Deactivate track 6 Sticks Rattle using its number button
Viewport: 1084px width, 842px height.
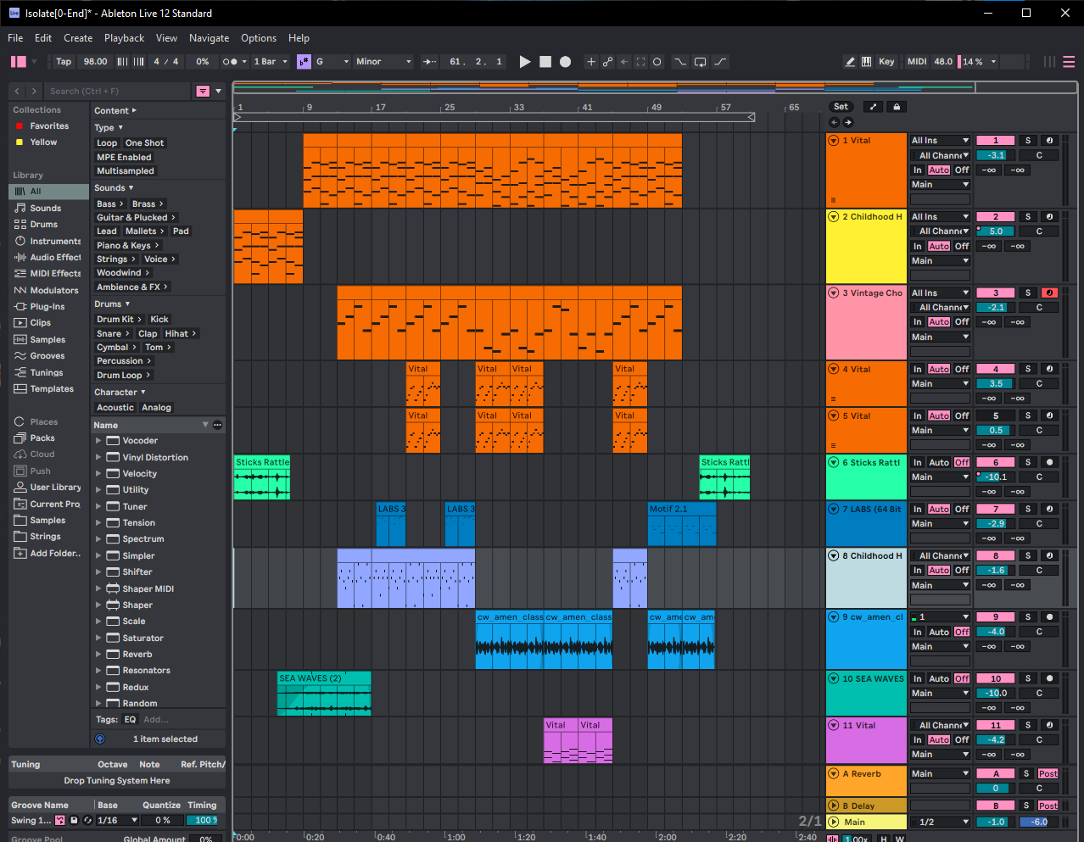tap(996, 463)
